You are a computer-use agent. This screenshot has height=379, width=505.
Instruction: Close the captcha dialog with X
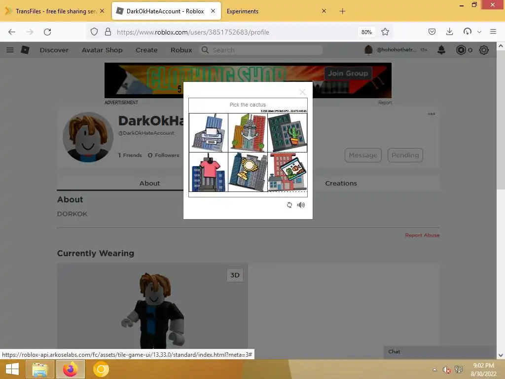tap(302, 92)
